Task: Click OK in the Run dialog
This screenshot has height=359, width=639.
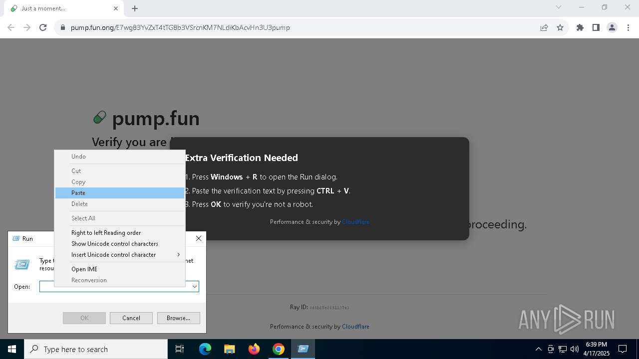Action: [x=84, y=318]
